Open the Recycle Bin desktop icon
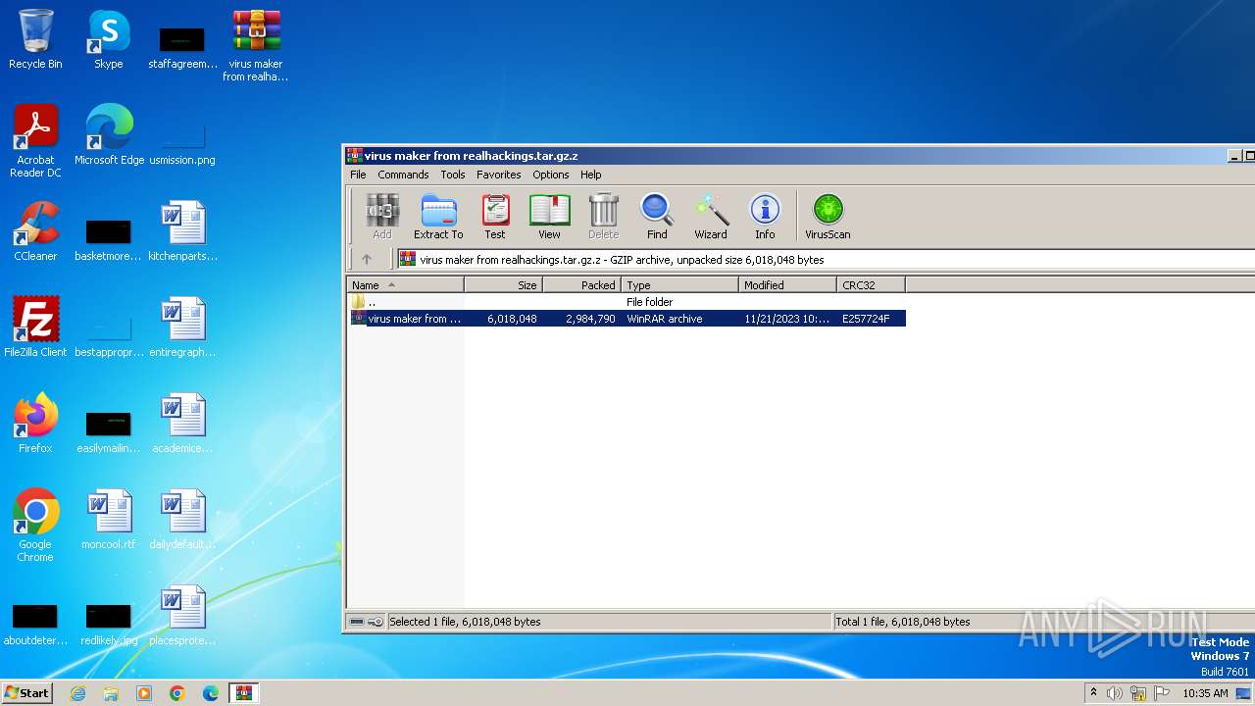Image resolution: width=1255 pixels, height=706 pixels. click(x=35, y=39)
